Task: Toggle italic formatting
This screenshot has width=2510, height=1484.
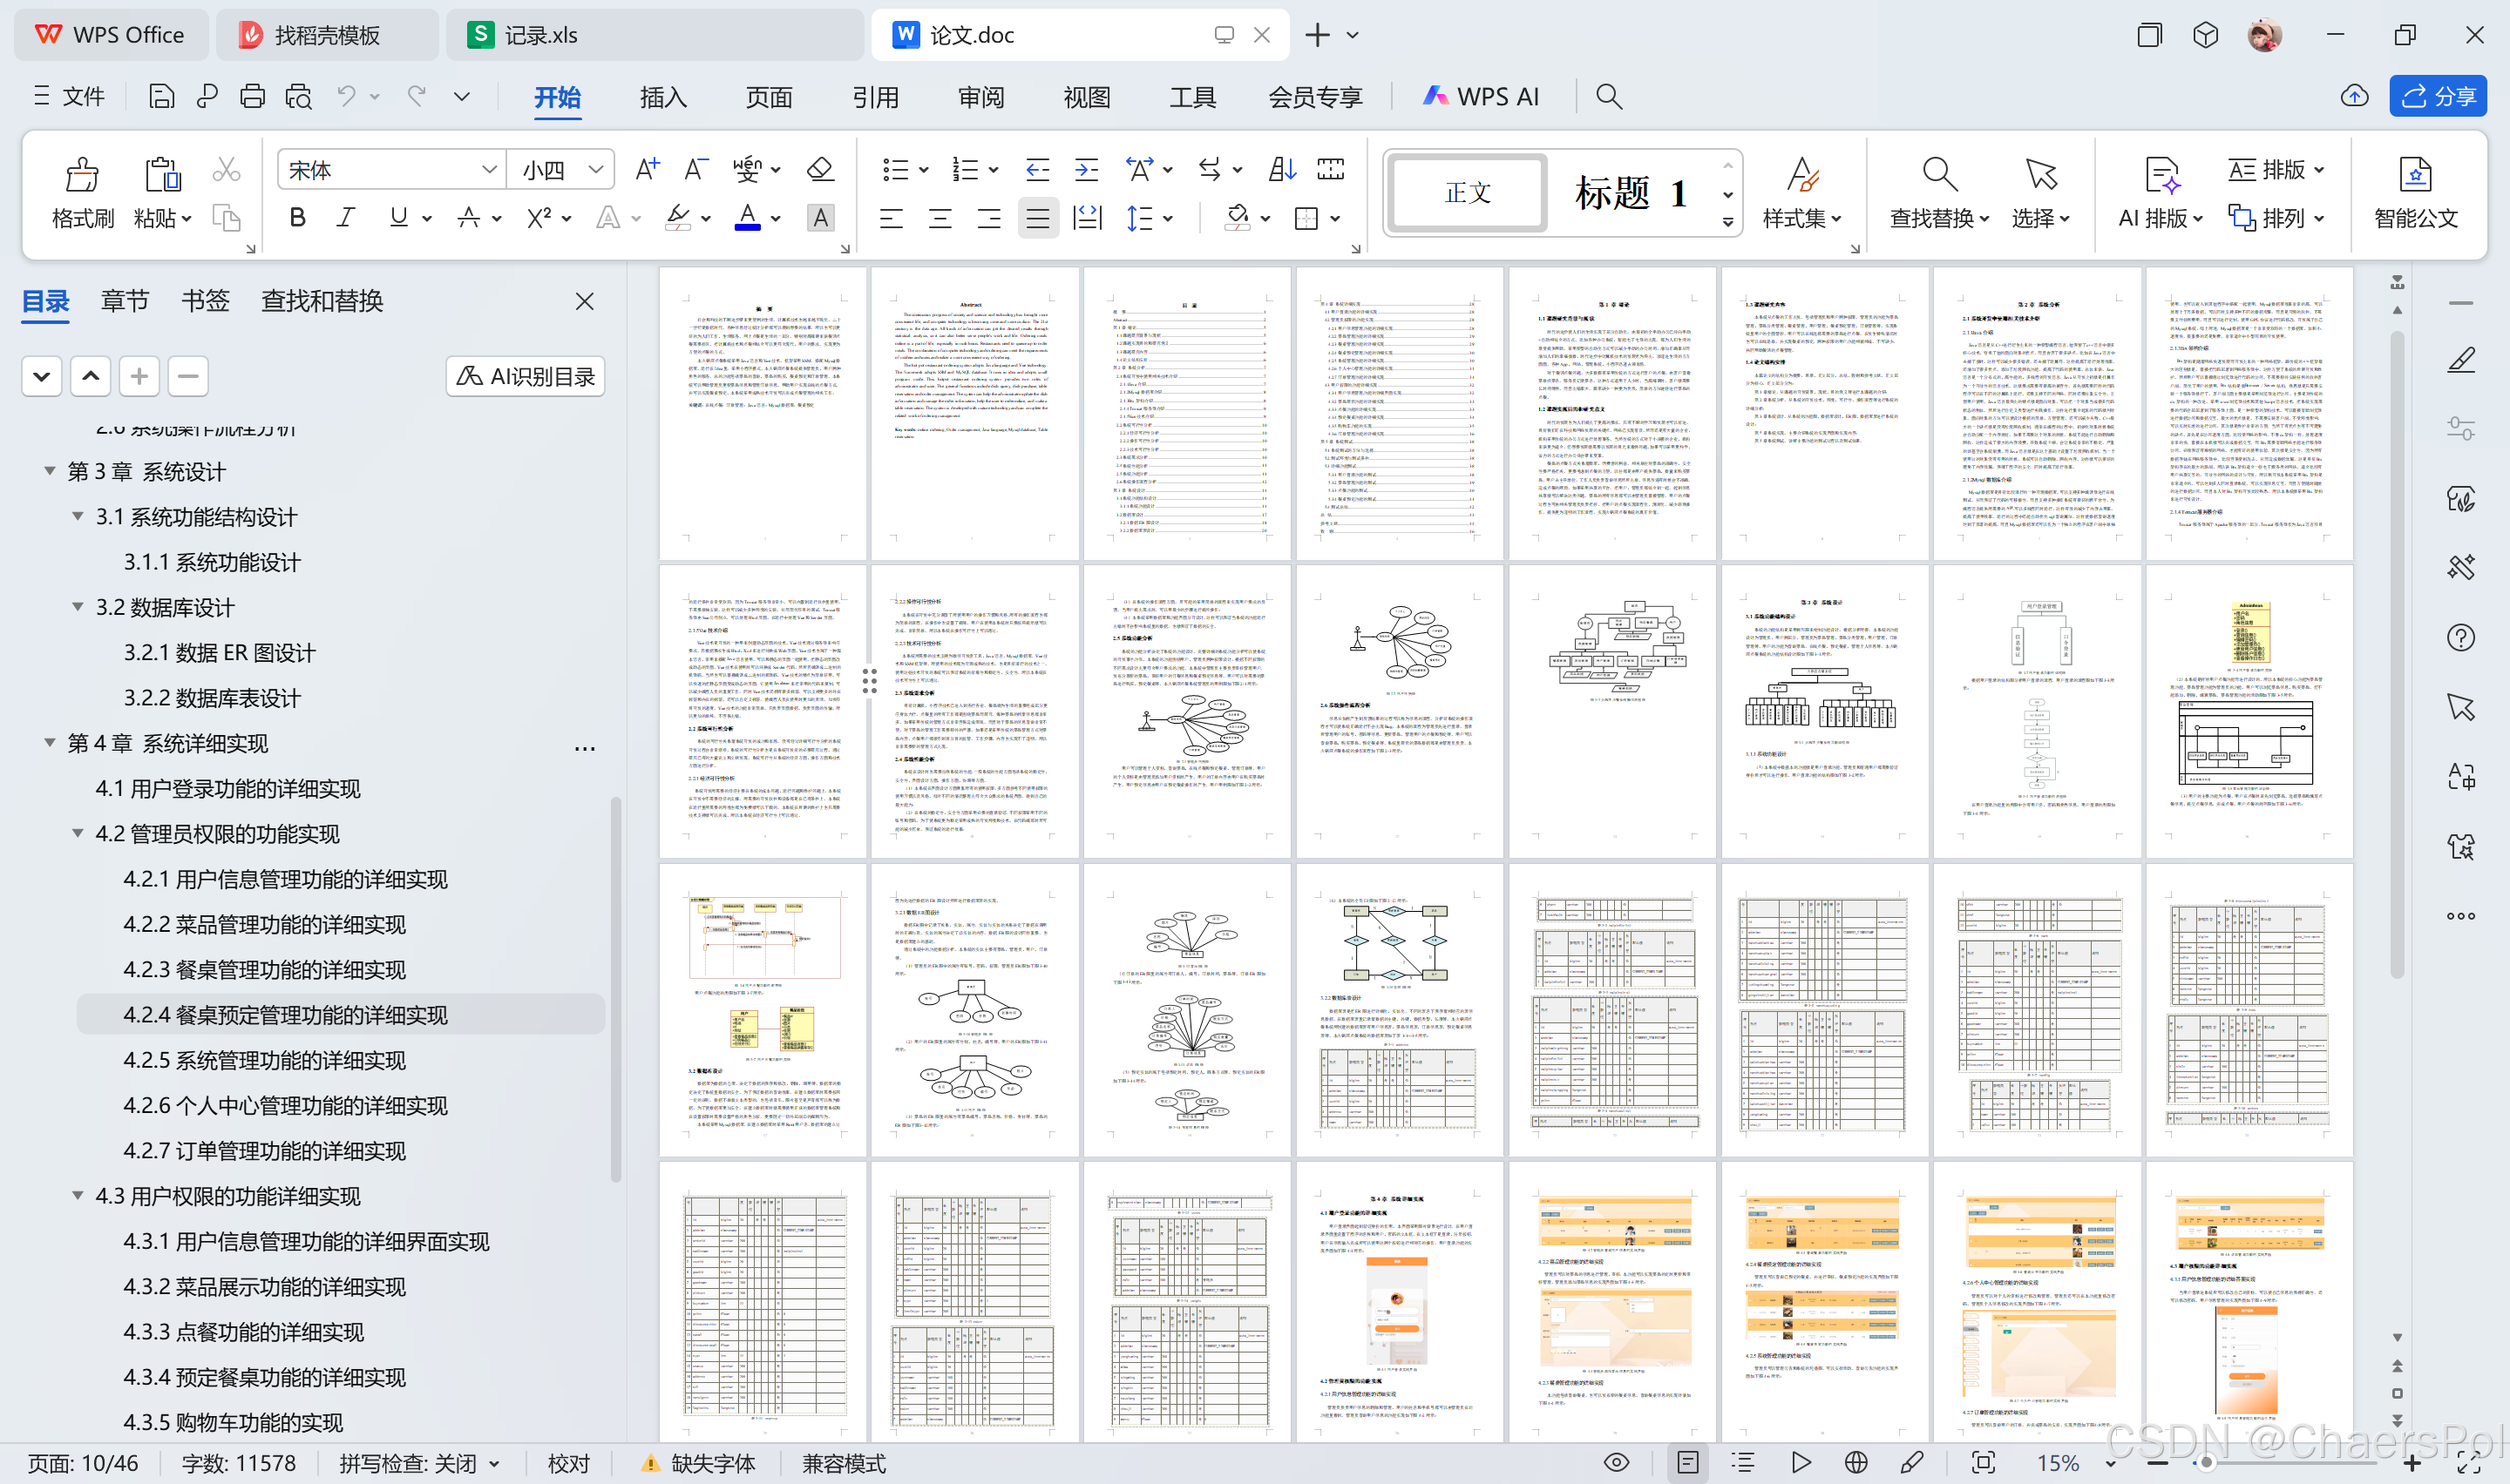Action: [x=345, y=218]
